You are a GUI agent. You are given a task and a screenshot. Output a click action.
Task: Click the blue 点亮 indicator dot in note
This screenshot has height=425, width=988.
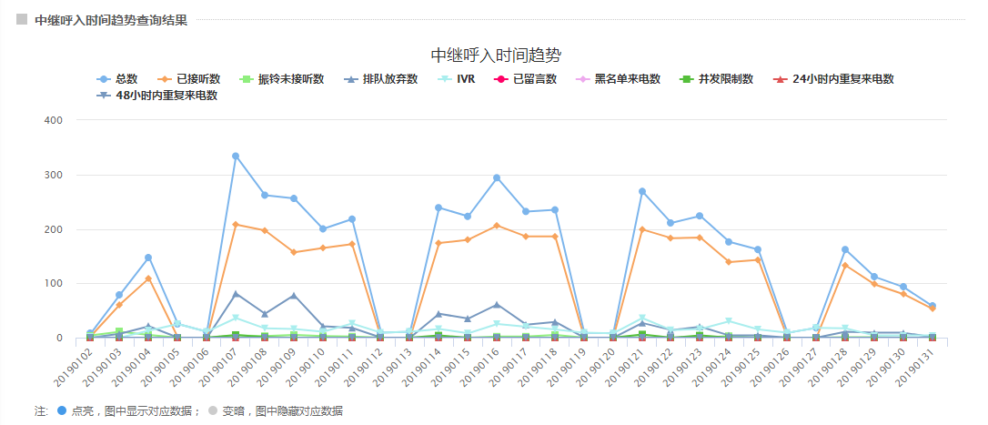pos(61,411)
